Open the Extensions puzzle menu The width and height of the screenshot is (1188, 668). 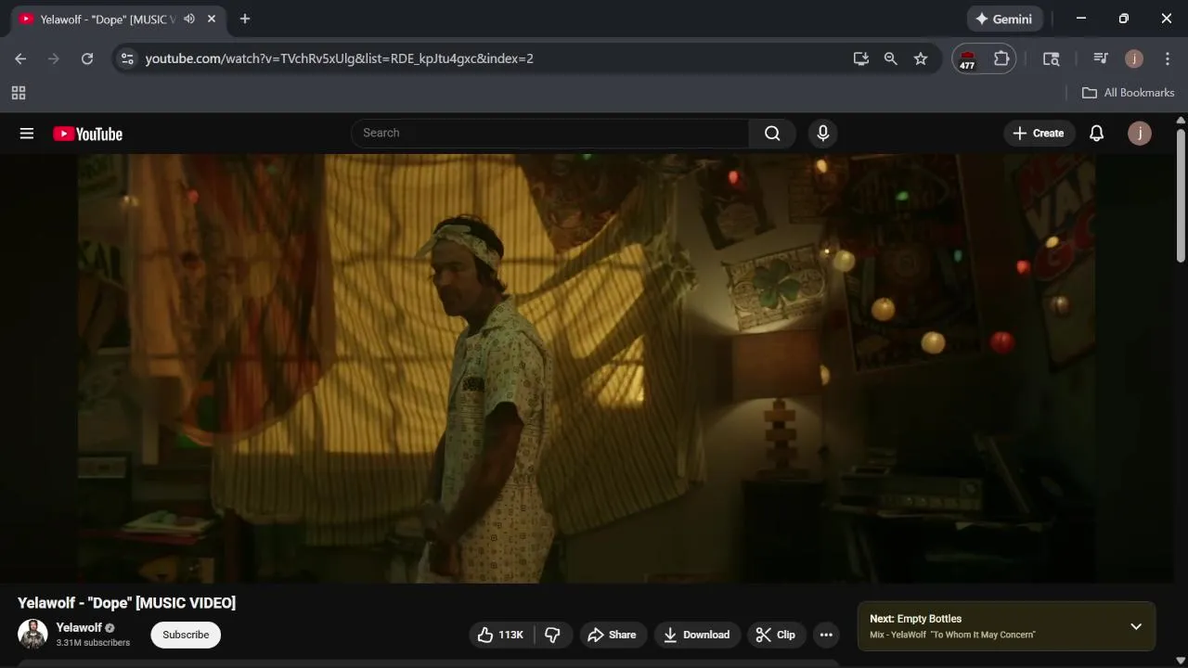click(x=1001, y=58)
